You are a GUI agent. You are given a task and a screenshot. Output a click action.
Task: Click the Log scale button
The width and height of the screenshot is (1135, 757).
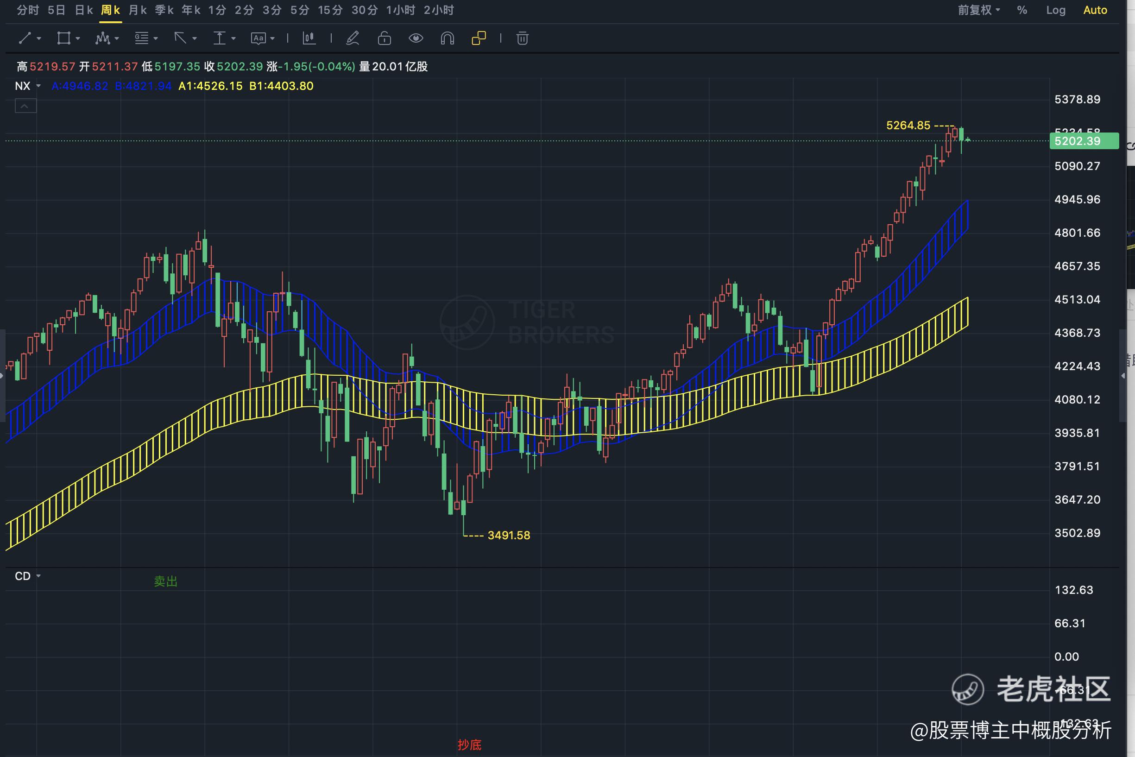tap(1055, 10)
